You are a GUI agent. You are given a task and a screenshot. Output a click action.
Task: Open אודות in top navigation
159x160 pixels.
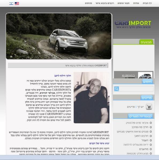pos(136,3)
